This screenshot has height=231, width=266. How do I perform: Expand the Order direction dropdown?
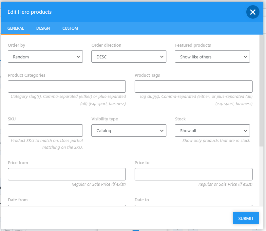click(x=129, y=56)
